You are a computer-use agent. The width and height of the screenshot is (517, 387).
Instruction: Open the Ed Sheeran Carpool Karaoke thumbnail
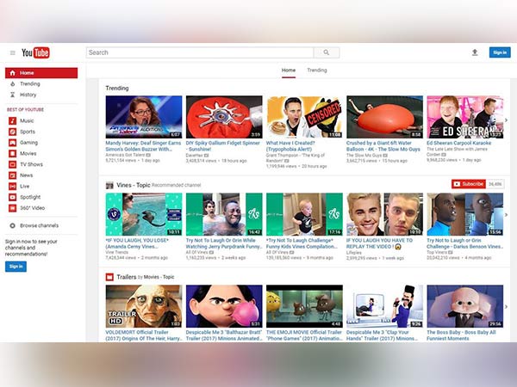[465, 117]
